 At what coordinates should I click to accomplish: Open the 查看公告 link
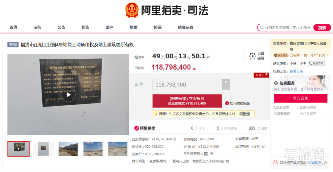(x=296, y=71)
